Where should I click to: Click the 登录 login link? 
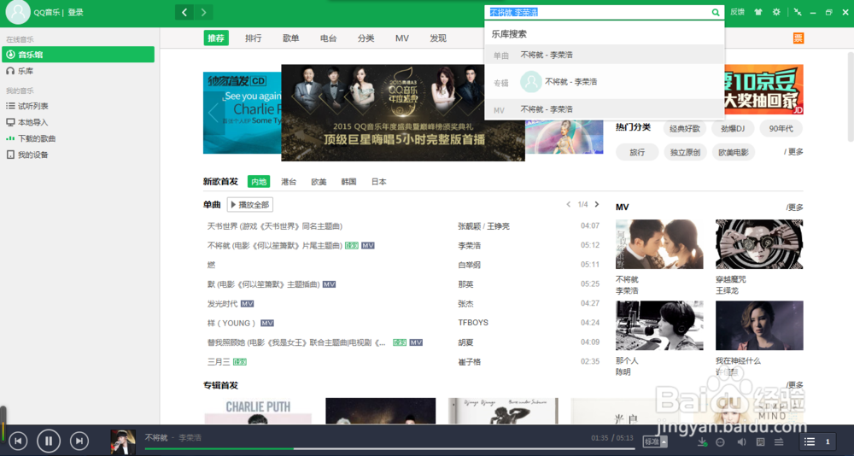pos(76,13)
